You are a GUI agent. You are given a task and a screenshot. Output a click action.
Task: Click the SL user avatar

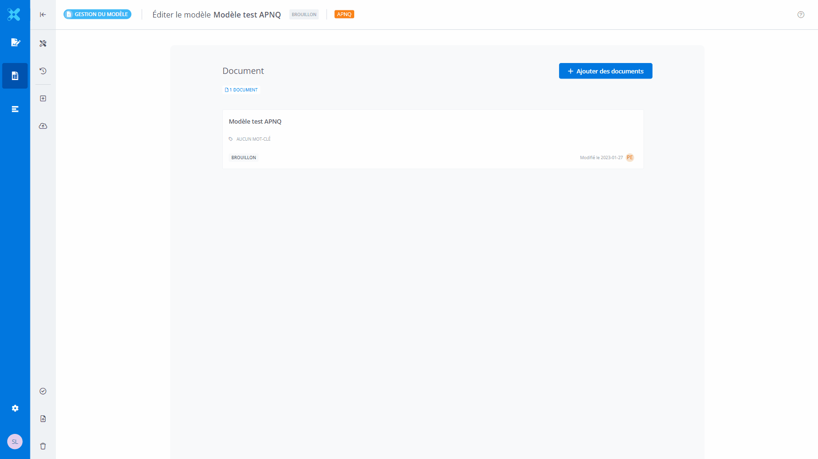[15, 441]
